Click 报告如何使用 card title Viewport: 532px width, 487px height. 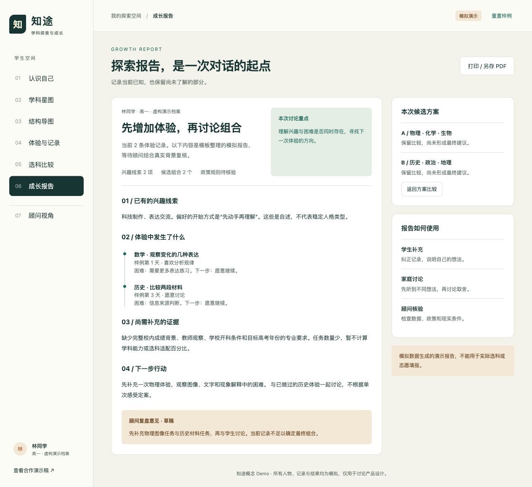point(420,228)
